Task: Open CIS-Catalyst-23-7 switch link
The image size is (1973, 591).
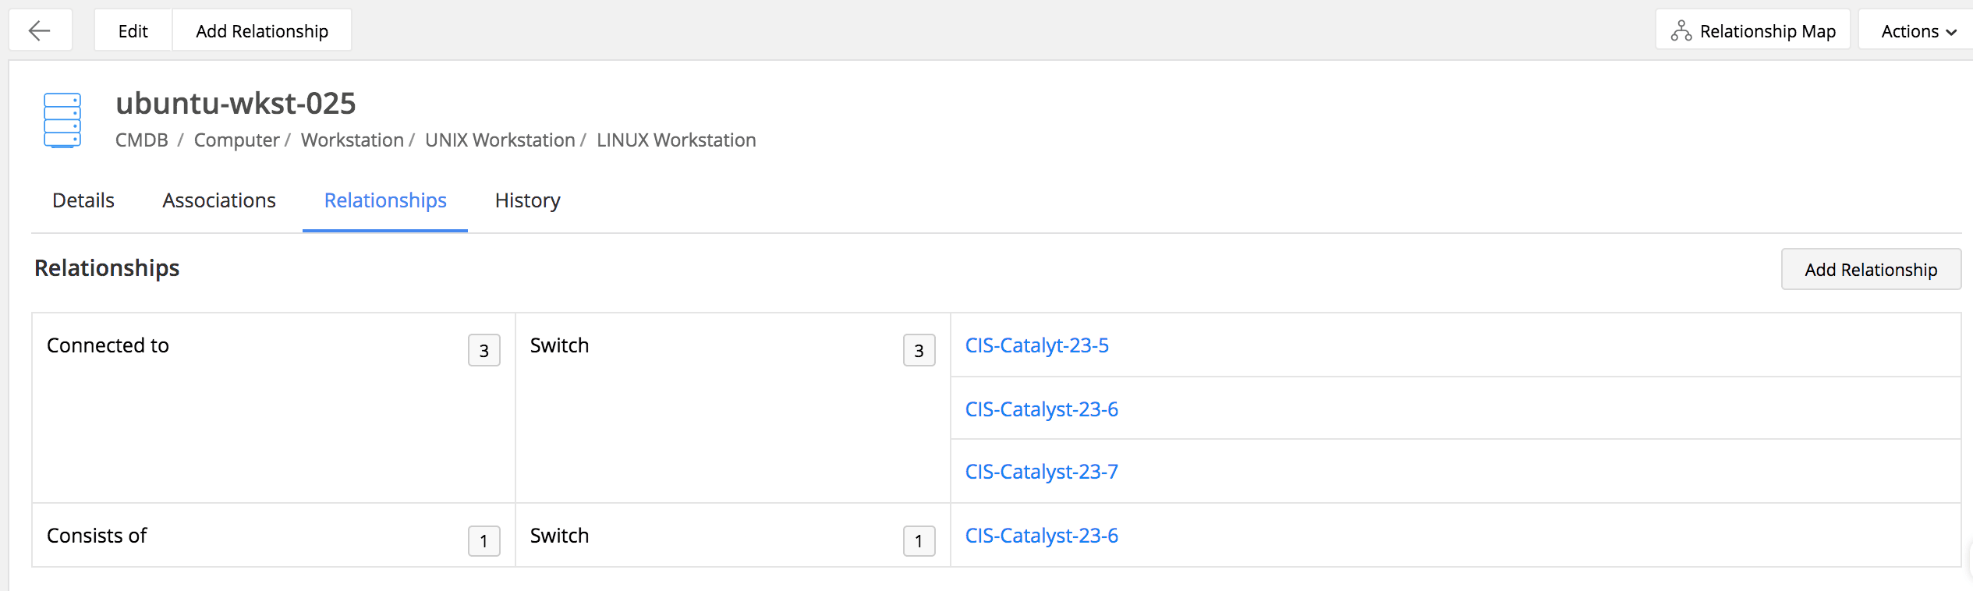Action: tap(1041, 472)
